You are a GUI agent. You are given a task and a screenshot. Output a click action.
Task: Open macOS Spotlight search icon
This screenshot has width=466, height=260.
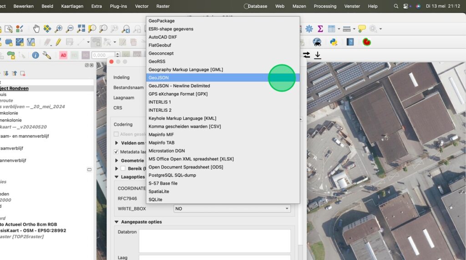coord(396,6)
